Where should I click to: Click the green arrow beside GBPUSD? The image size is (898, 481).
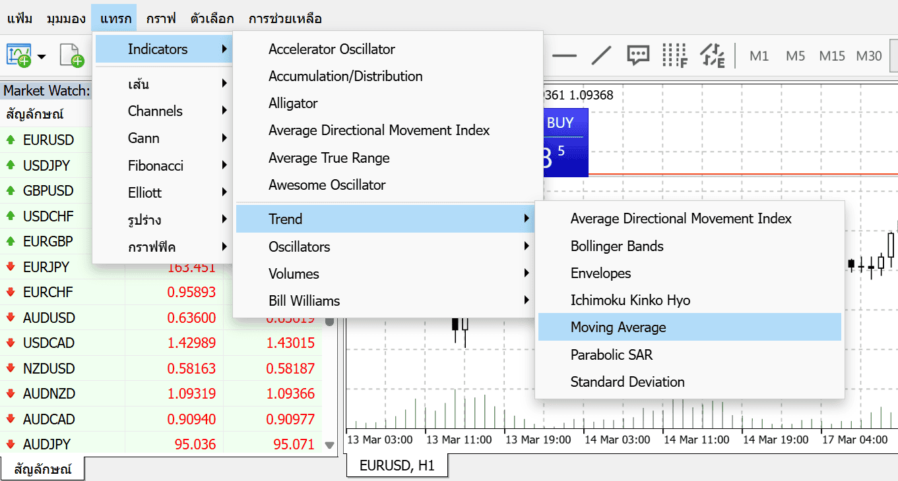[x=11, y=191]
